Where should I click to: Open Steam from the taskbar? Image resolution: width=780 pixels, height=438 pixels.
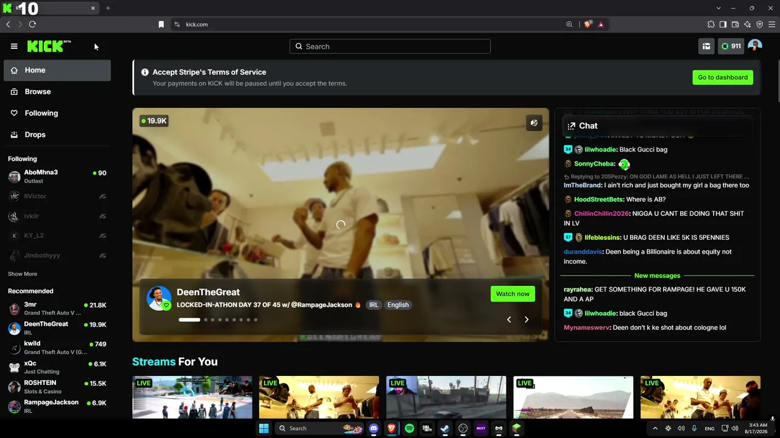(445, 428)
